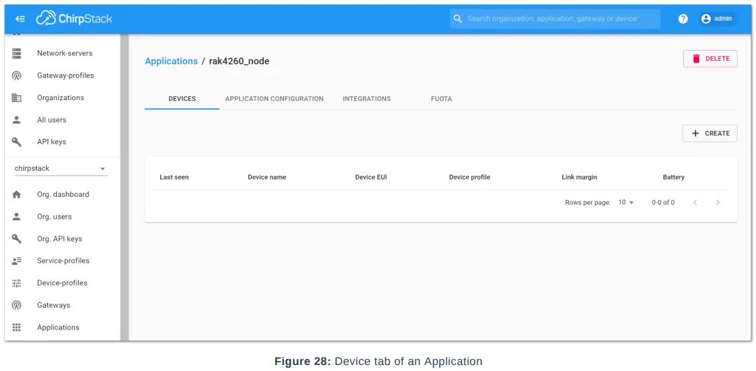Open Device-profiles in sidebar

62,283
